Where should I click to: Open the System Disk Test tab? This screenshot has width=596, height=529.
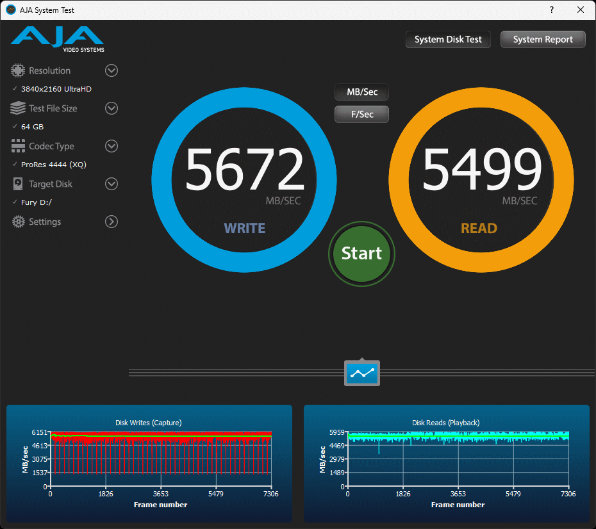click(448, 40)
